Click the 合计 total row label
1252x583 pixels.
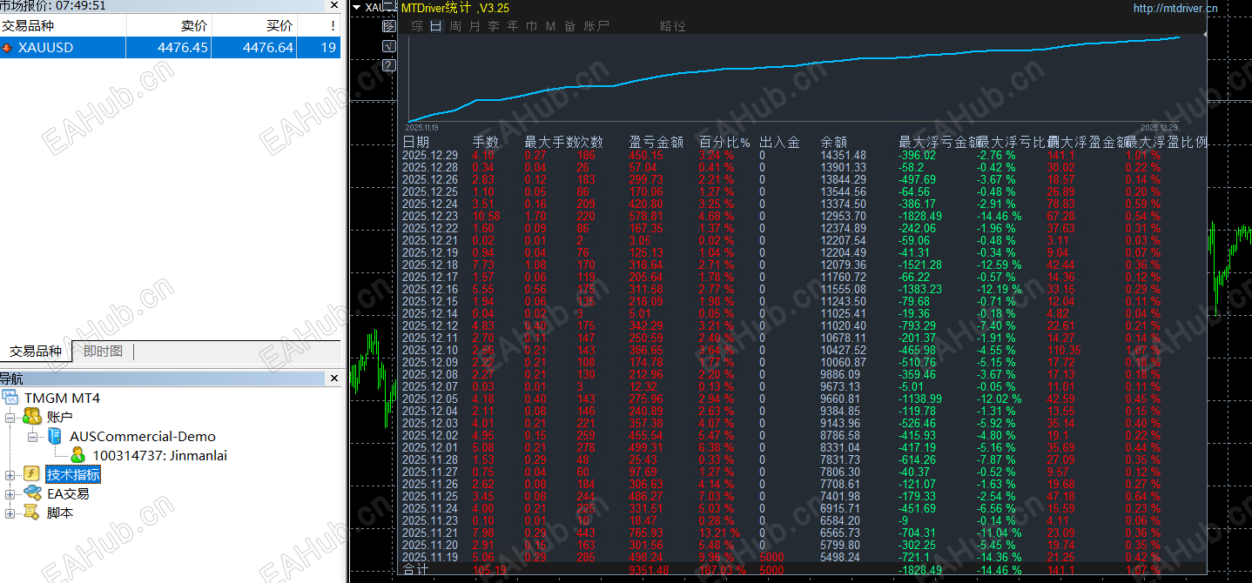416,570
